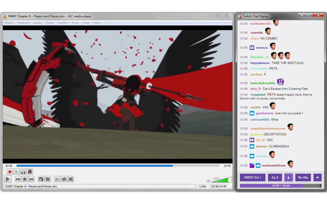Click the crown badge next to mishmashblues

point(258,165)
